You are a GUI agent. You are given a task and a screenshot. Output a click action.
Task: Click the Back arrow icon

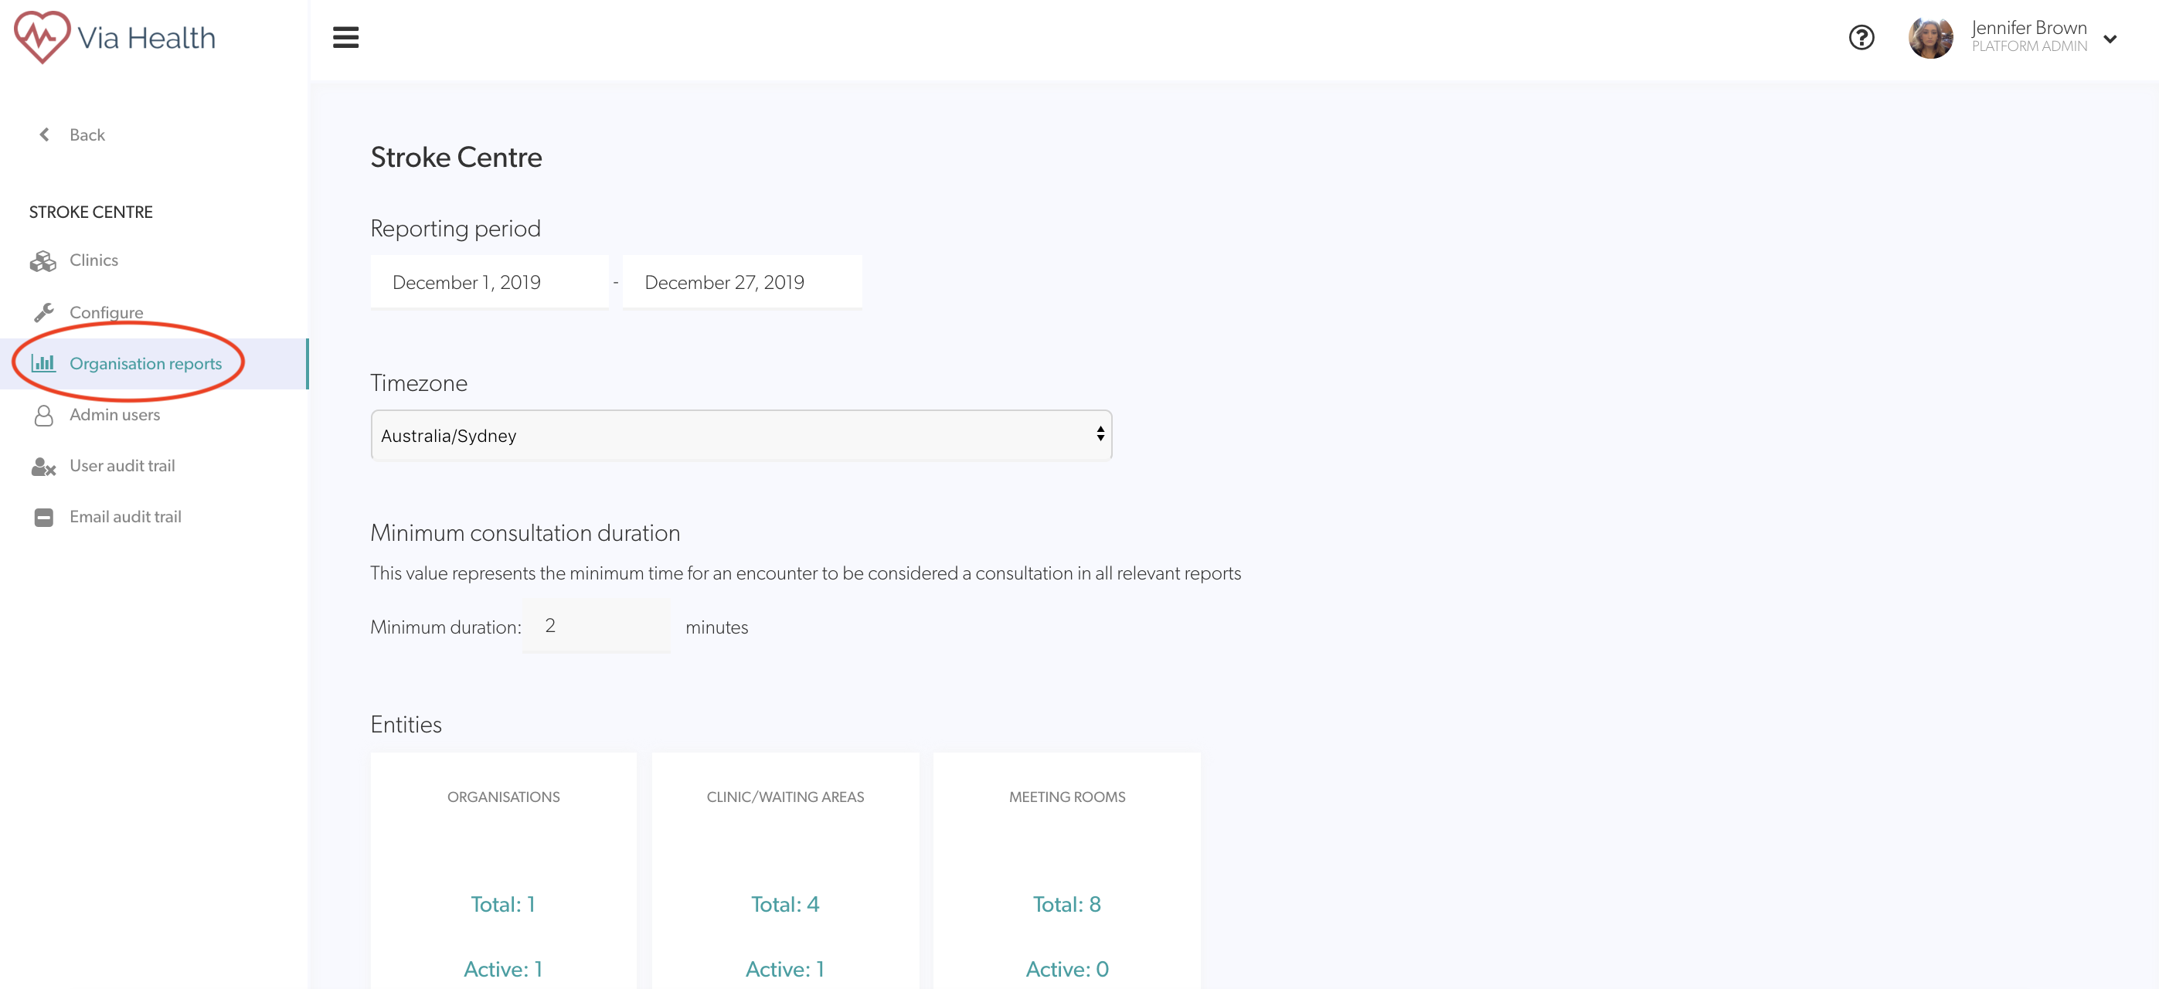point(44,135)
